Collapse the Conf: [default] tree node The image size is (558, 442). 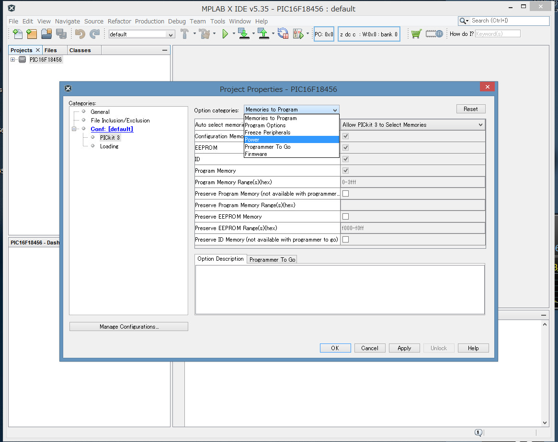tap(74, 129)
